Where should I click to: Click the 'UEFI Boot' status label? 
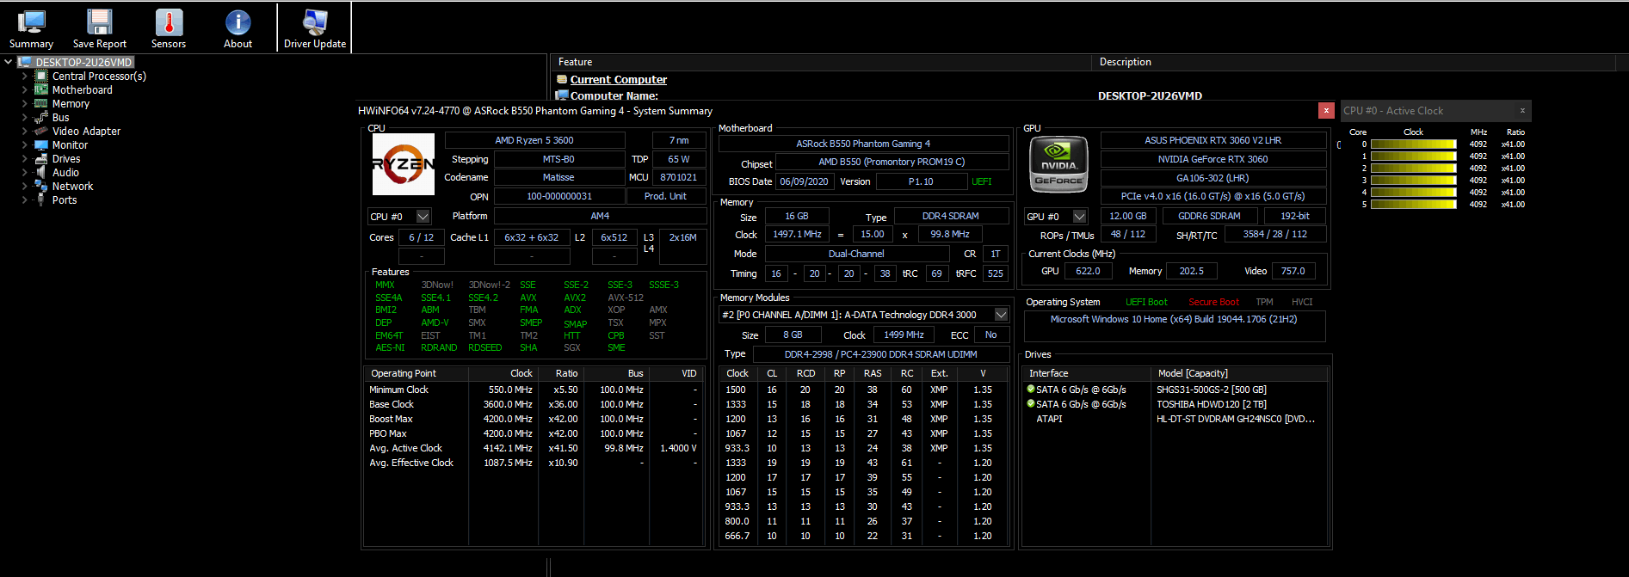pos(1146,302)
